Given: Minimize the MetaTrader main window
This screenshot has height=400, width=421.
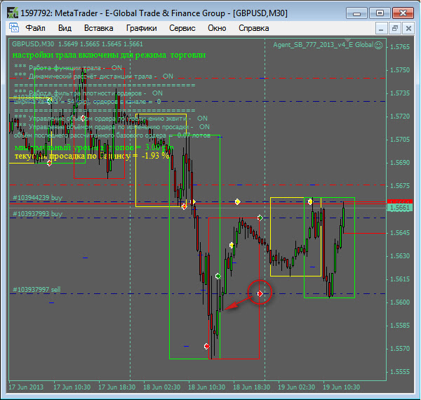Looking at the screenshot, I should click(356, 13).
